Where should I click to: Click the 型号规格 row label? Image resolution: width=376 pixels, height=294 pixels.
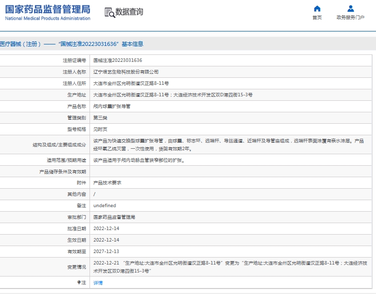76,129
